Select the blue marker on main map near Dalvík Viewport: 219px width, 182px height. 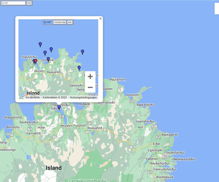(59, 107)
